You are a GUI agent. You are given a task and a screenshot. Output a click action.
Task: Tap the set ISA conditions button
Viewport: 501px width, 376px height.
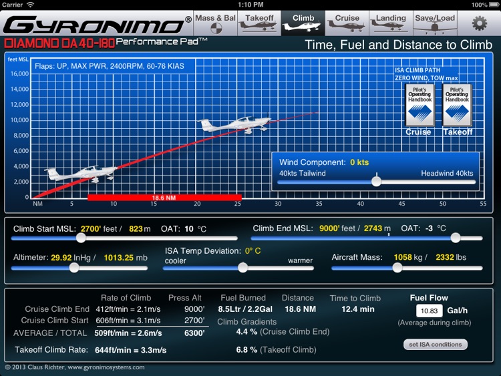click(435, 345)
